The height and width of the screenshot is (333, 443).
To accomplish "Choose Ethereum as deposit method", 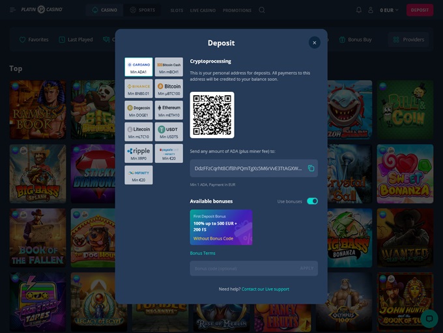I will (169, 109).
